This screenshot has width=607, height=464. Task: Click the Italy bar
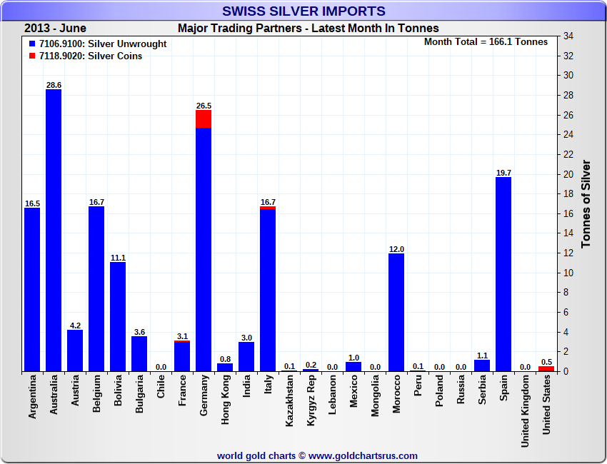[268, 291]
